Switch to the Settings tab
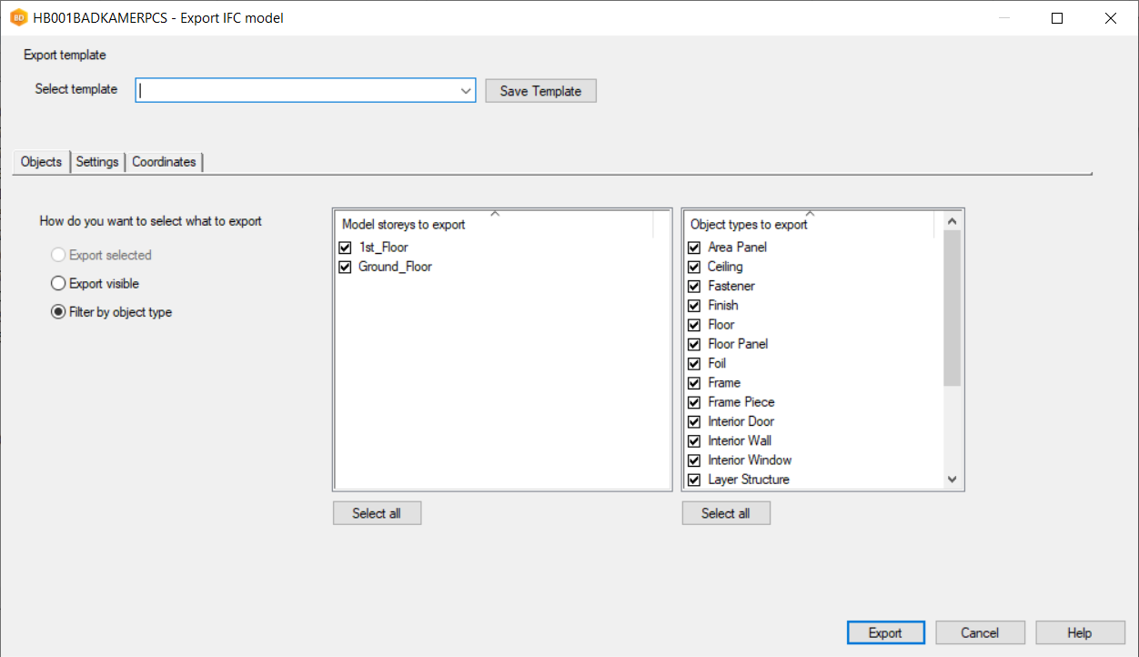 (97, 162)
